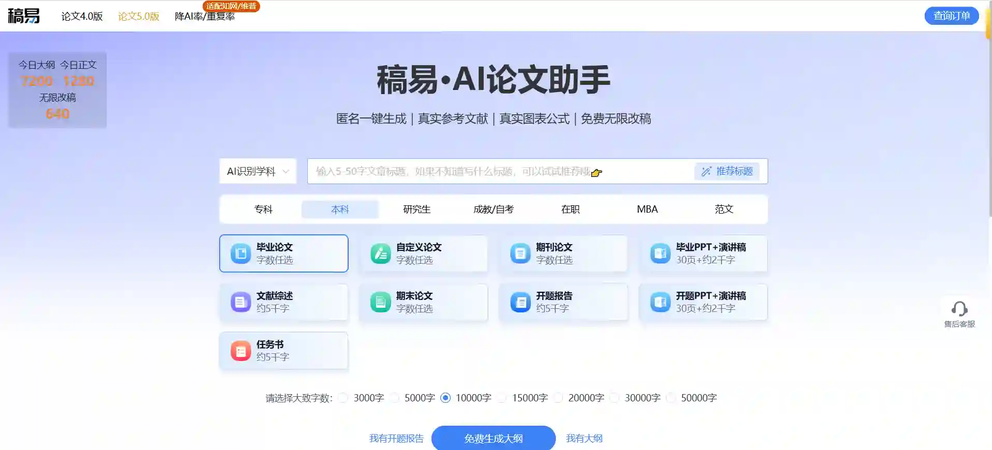The image size is (992, 450).
Task: Click 30页+约2千字 under 毕业PPT+演讲稿
Action: 706,260
